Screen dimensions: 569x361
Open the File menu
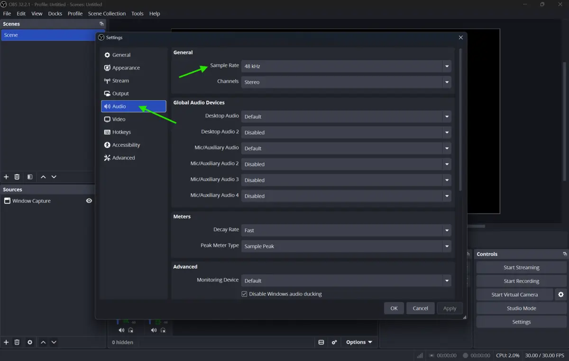click(x=7, y=14)
